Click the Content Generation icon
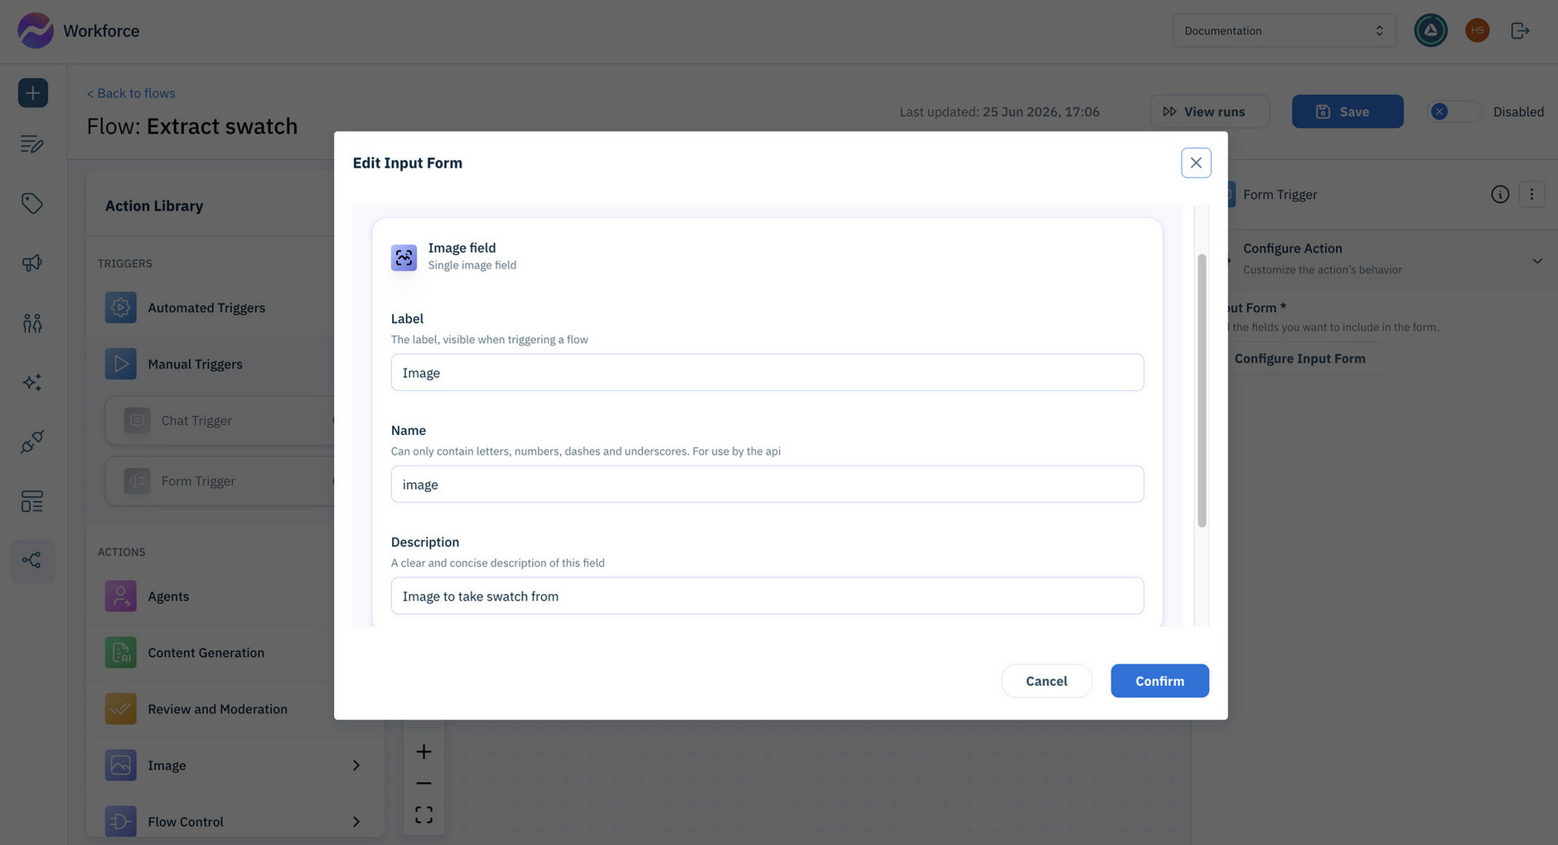Image resolution: width=1558 pixels, height=845 pixels. coord(120,653)
